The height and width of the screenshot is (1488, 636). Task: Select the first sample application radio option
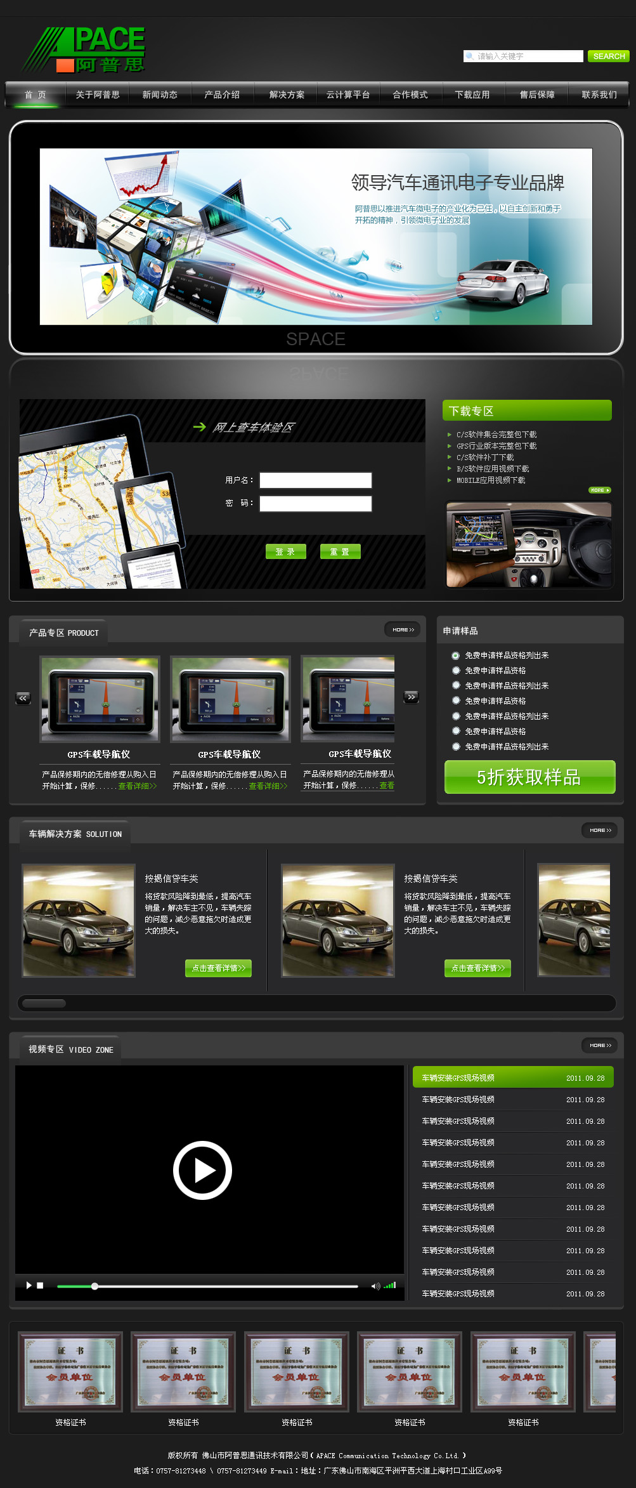pos(455,655)
